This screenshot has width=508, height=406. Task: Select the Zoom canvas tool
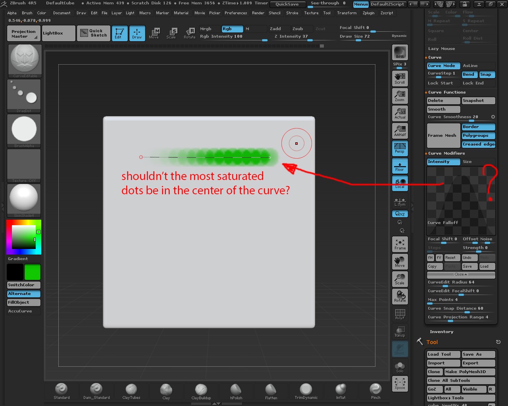click(400, 96)
